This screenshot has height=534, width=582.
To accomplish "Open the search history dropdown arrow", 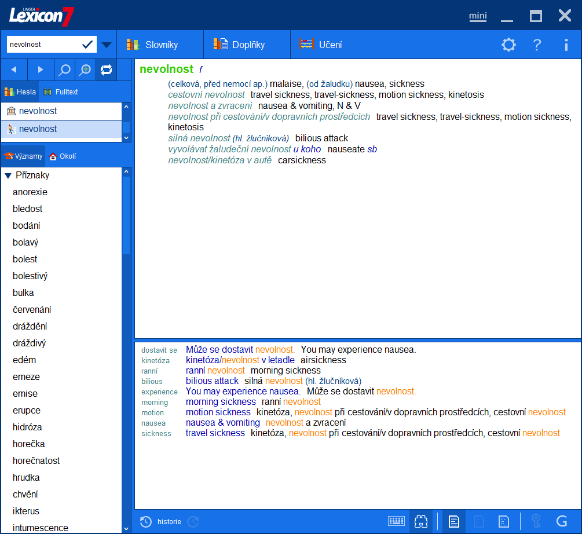I will 107,45.
